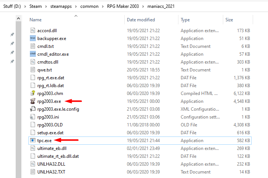Select the tpc.exe application icon

click(32, 141)
